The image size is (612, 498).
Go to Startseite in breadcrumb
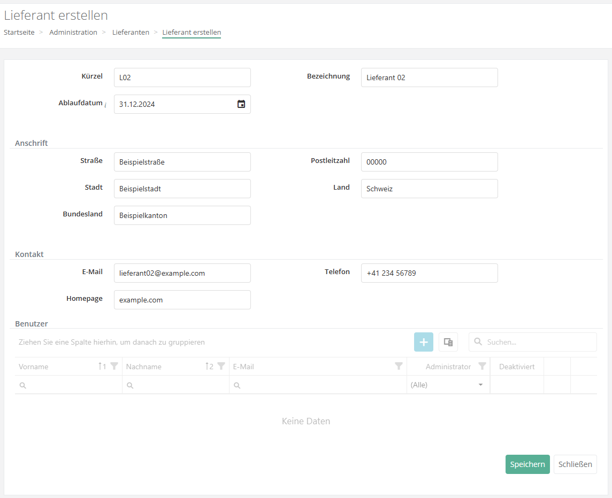[19, 33]
